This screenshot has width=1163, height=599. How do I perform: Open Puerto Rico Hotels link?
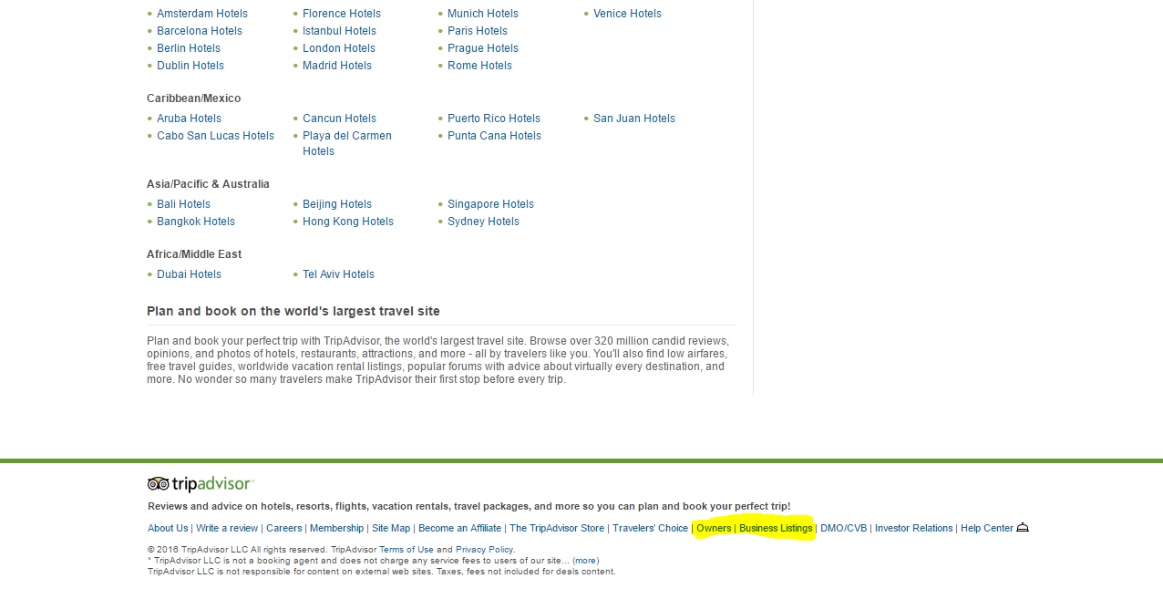tap(494, 119)
